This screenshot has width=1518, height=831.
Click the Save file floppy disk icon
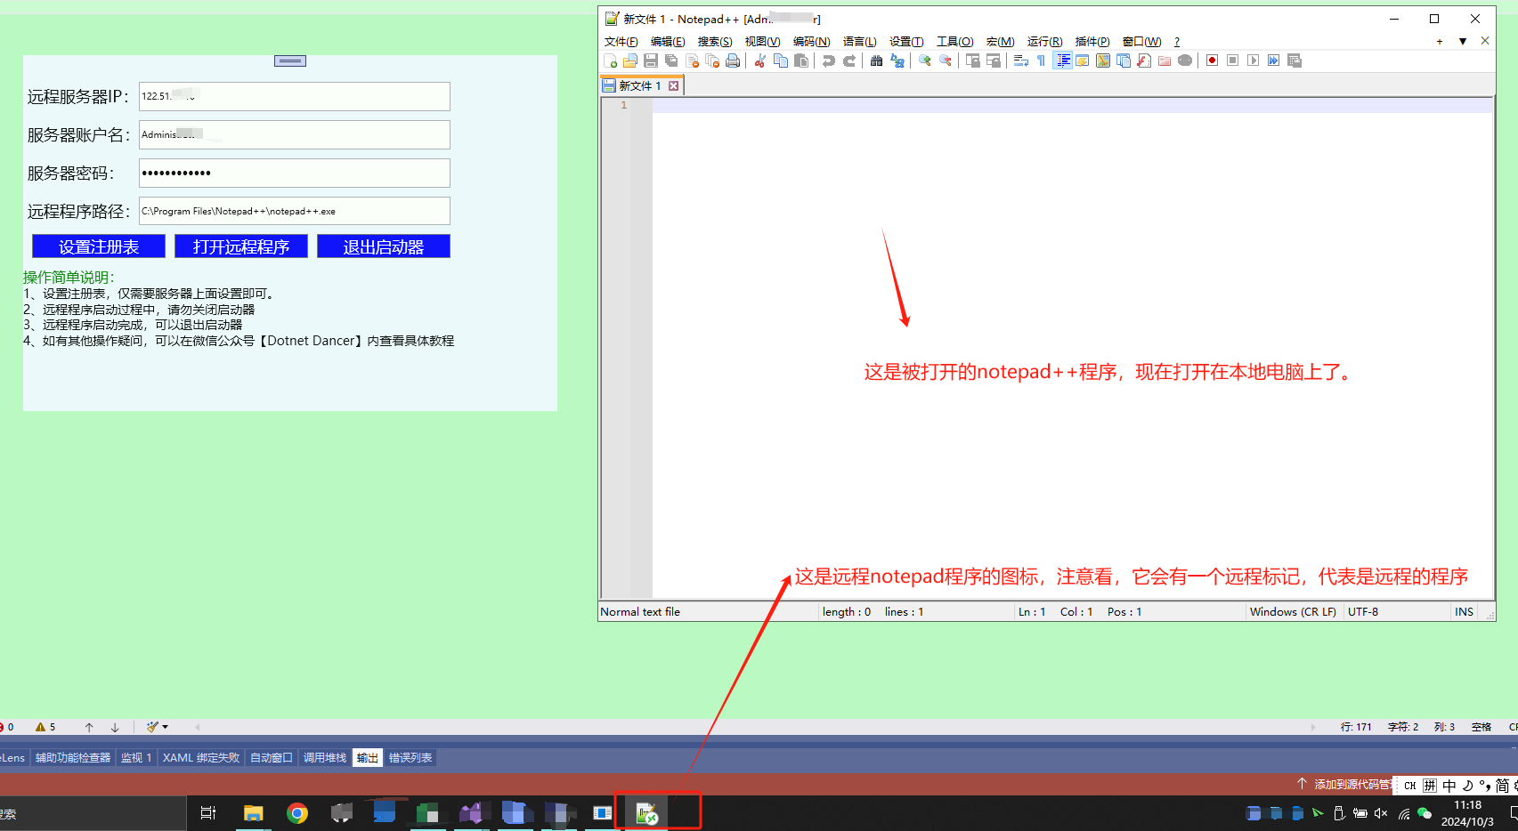click(651, 61)
